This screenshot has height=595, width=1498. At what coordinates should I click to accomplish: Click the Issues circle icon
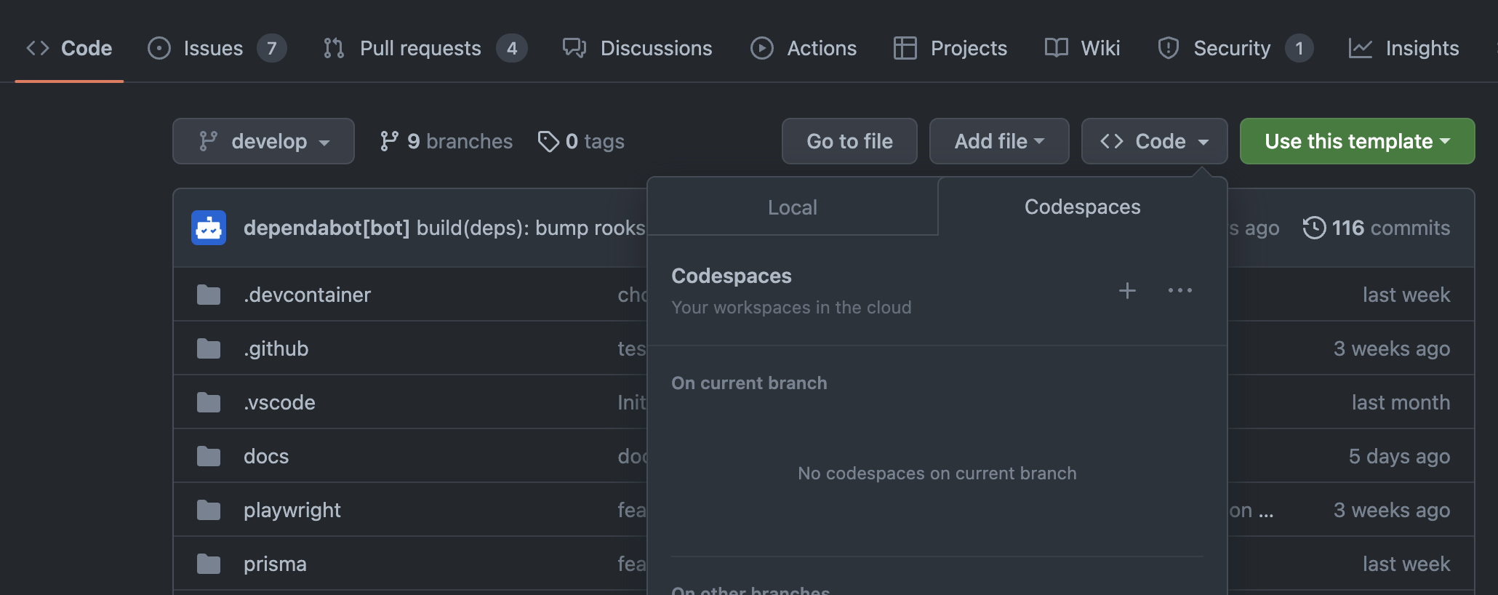coord(159,48)
